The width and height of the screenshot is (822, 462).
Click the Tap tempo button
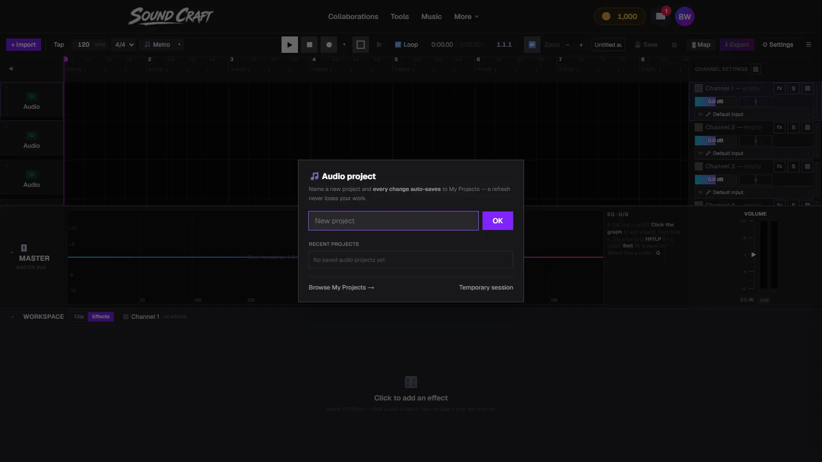click(x=59, y=45)
